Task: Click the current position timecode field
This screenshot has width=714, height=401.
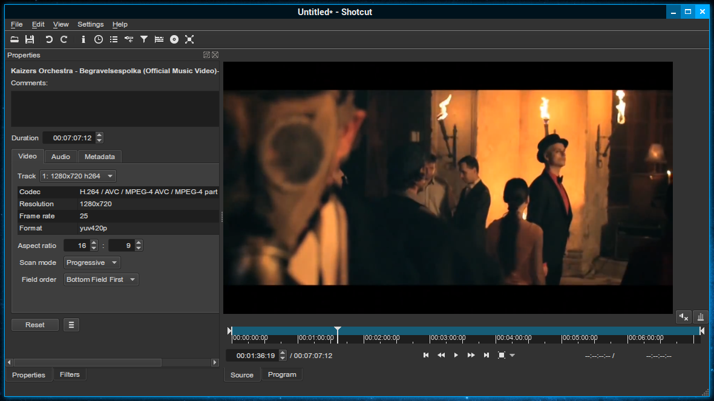Action: point(253,356)
